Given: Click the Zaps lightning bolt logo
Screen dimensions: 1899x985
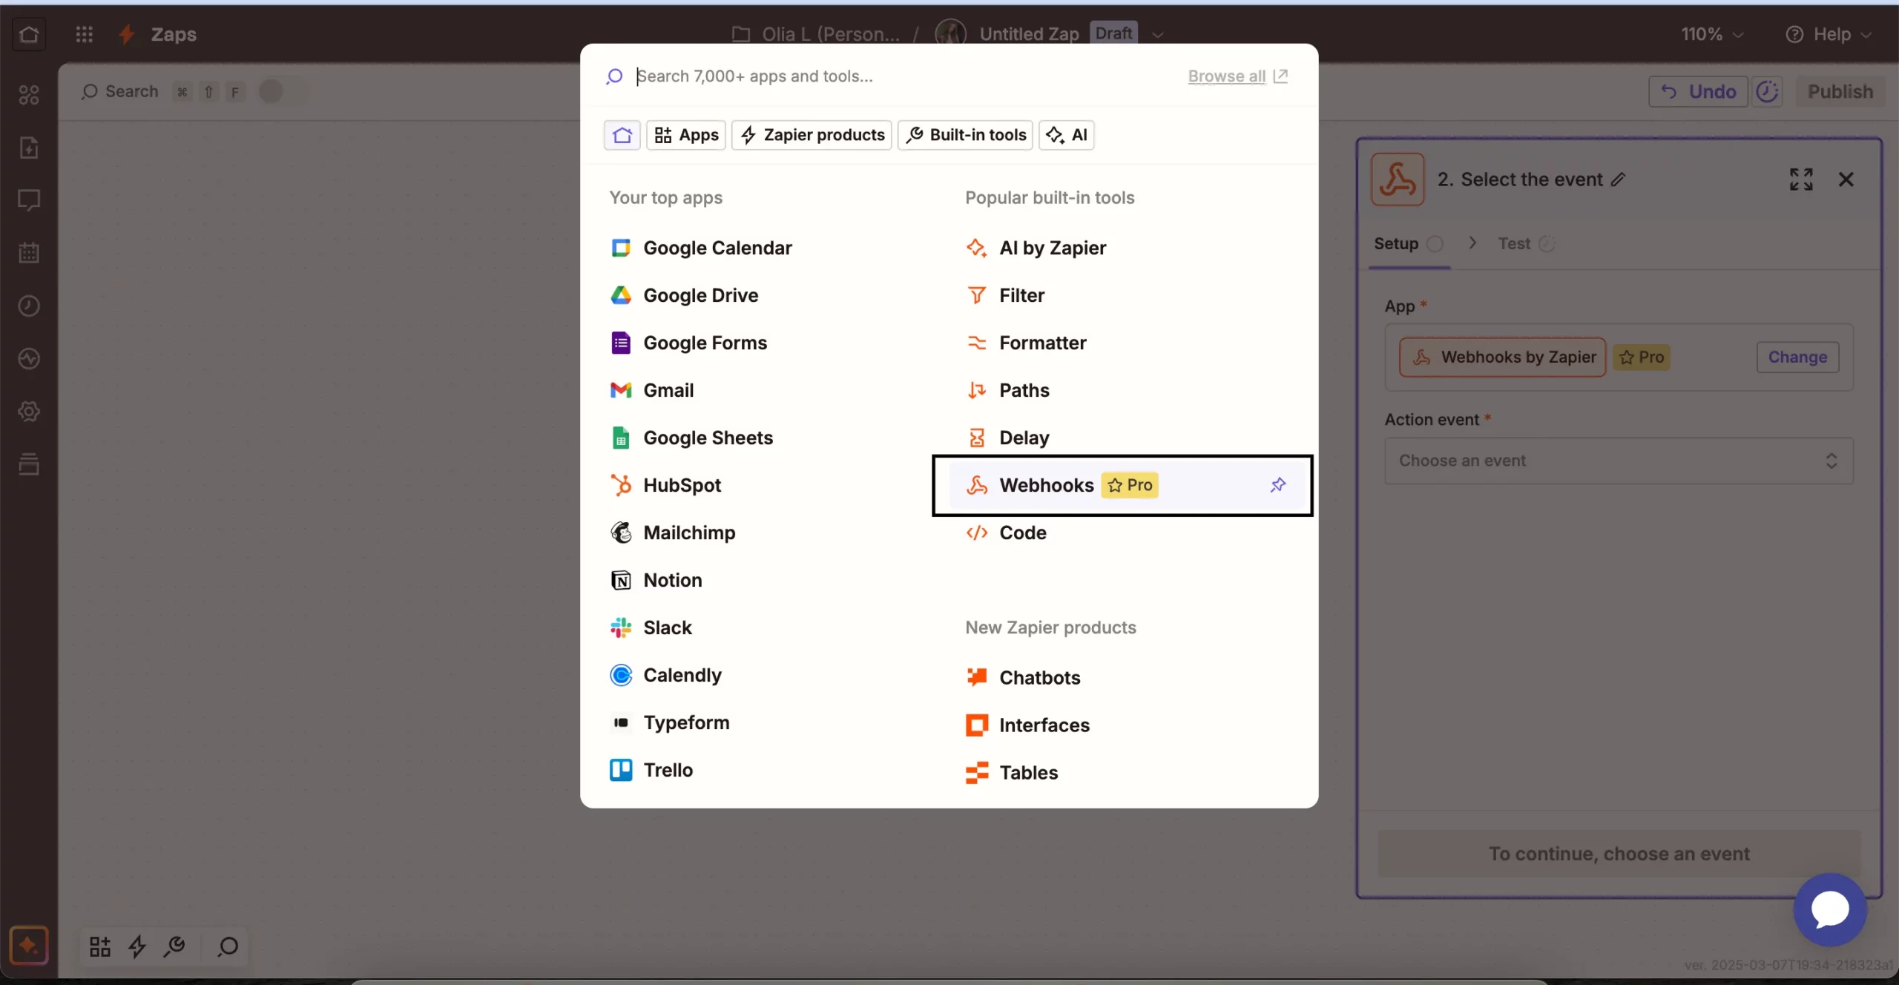Looking at the screenshot, I should click(x=127, y=34).
